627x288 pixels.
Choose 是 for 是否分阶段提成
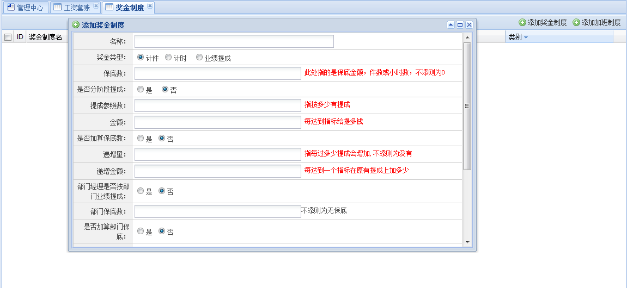pos(141,90)
